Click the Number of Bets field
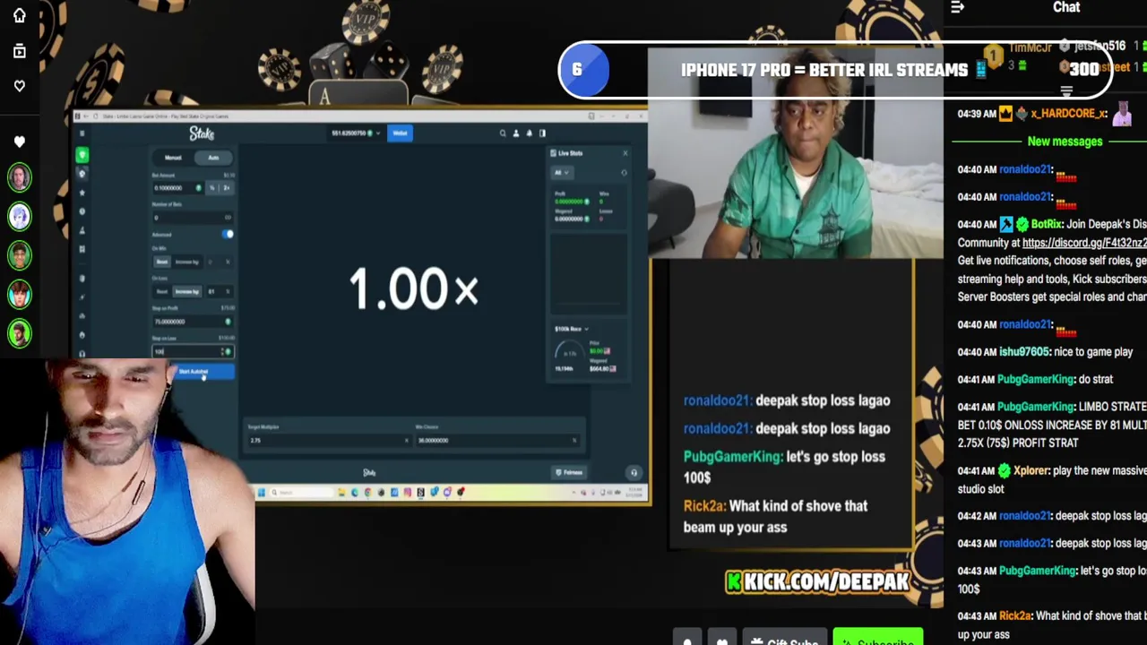The image size is (1147, 645). tap(193, 218)
